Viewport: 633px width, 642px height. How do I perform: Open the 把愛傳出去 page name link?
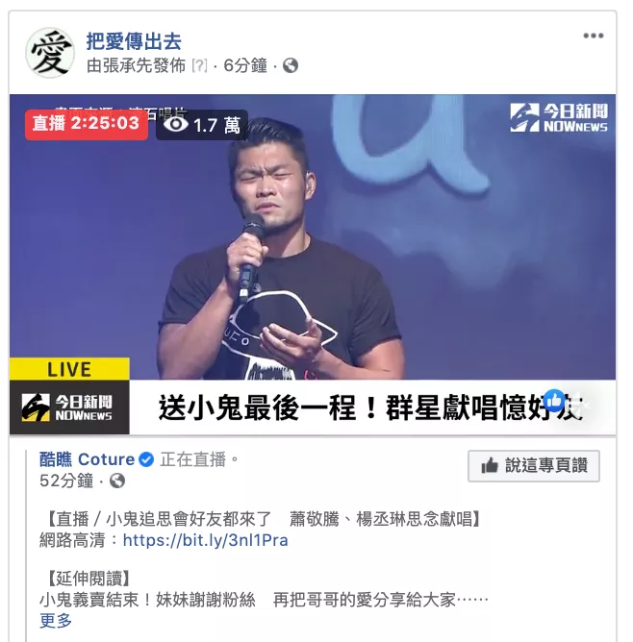pos(134,41)
